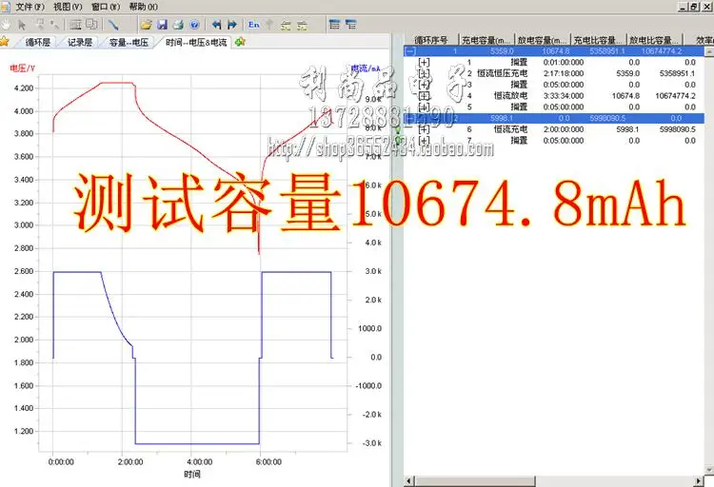Click the 5998090.5 value in step 6
The image size is (714, 487).
tap(677, 129)
